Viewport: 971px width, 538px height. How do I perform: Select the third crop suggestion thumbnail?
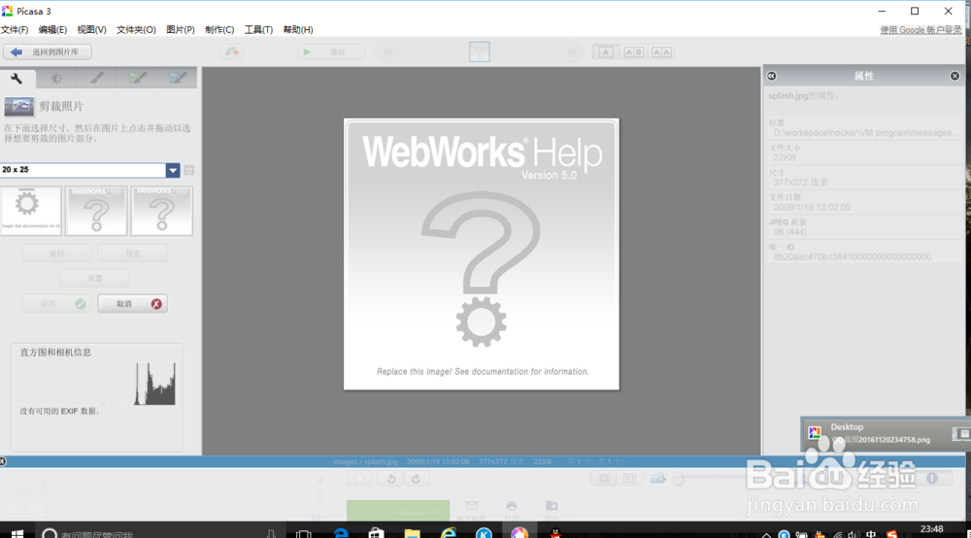coord(161,211)
